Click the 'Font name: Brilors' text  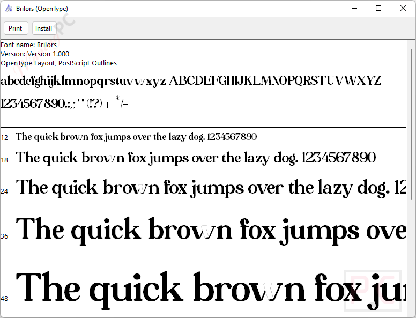click(28, 45)
